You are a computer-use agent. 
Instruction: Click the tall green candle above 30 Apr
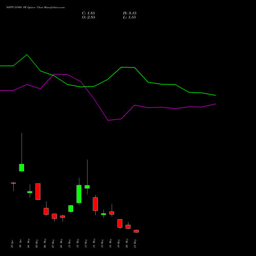pyautogui.click(x=22, y=167)
